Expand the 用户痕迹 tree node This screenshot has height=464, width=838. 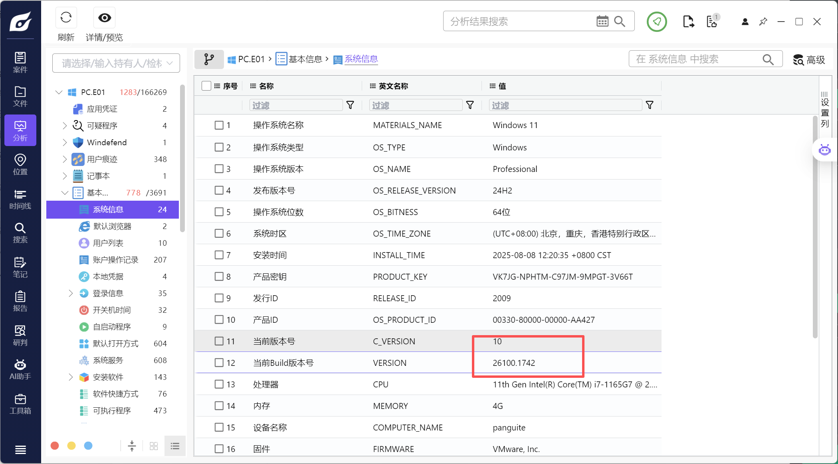tap(65, 159)
